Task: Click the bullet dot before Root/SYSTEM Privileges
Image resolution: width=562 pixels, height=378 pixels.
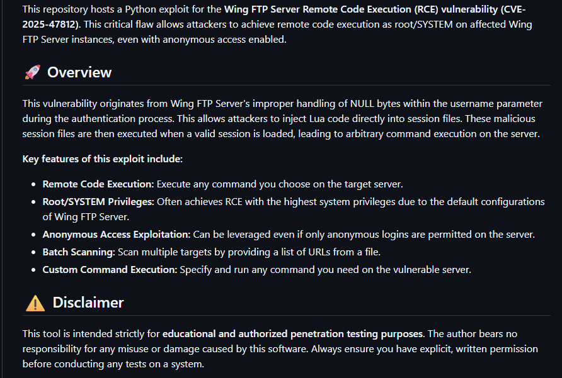Action: tap(33, 203)
